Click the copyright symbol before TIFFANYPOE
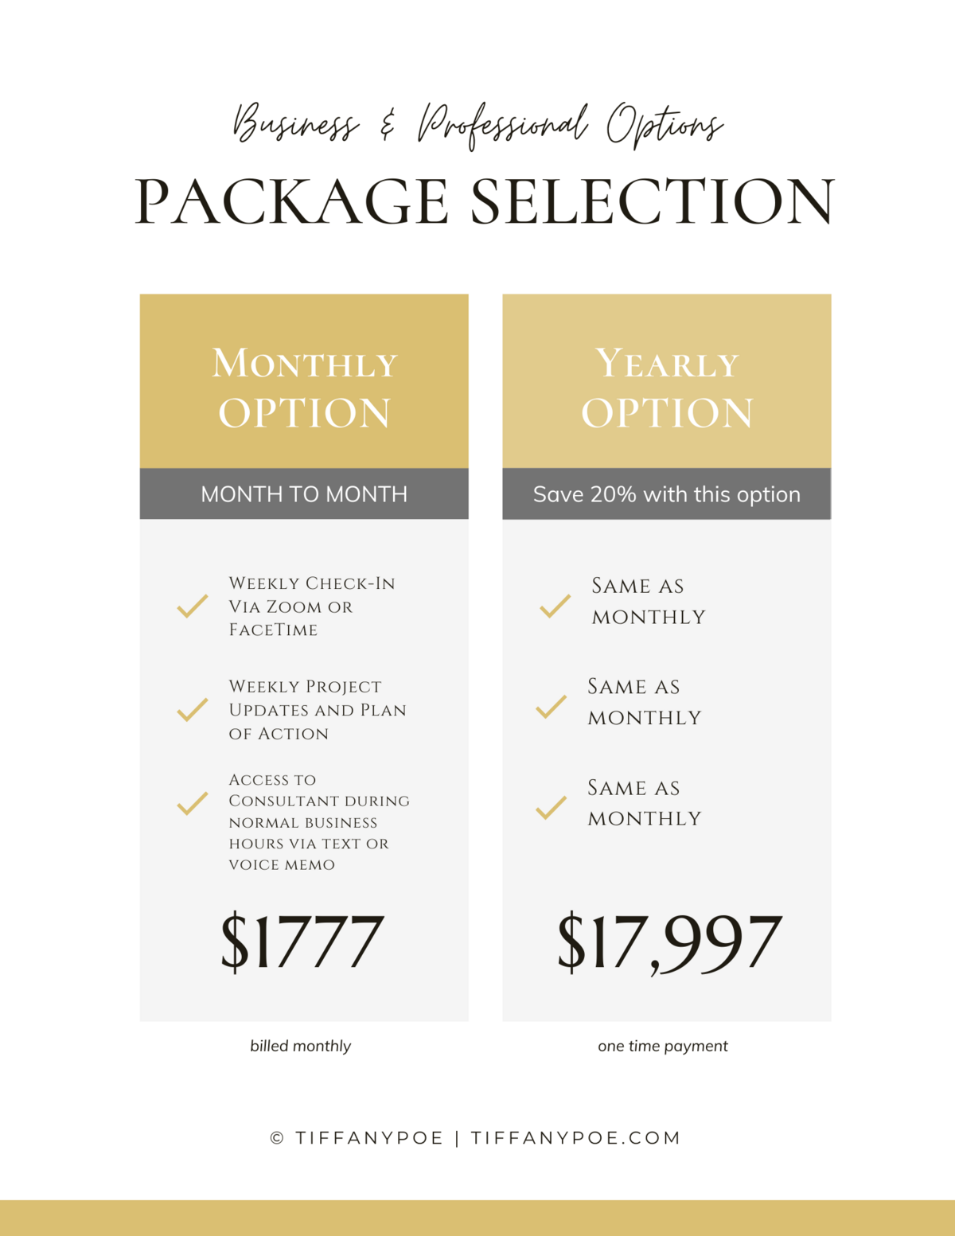This screenshot has height=1236, width=955. (x=277, y=1138)
